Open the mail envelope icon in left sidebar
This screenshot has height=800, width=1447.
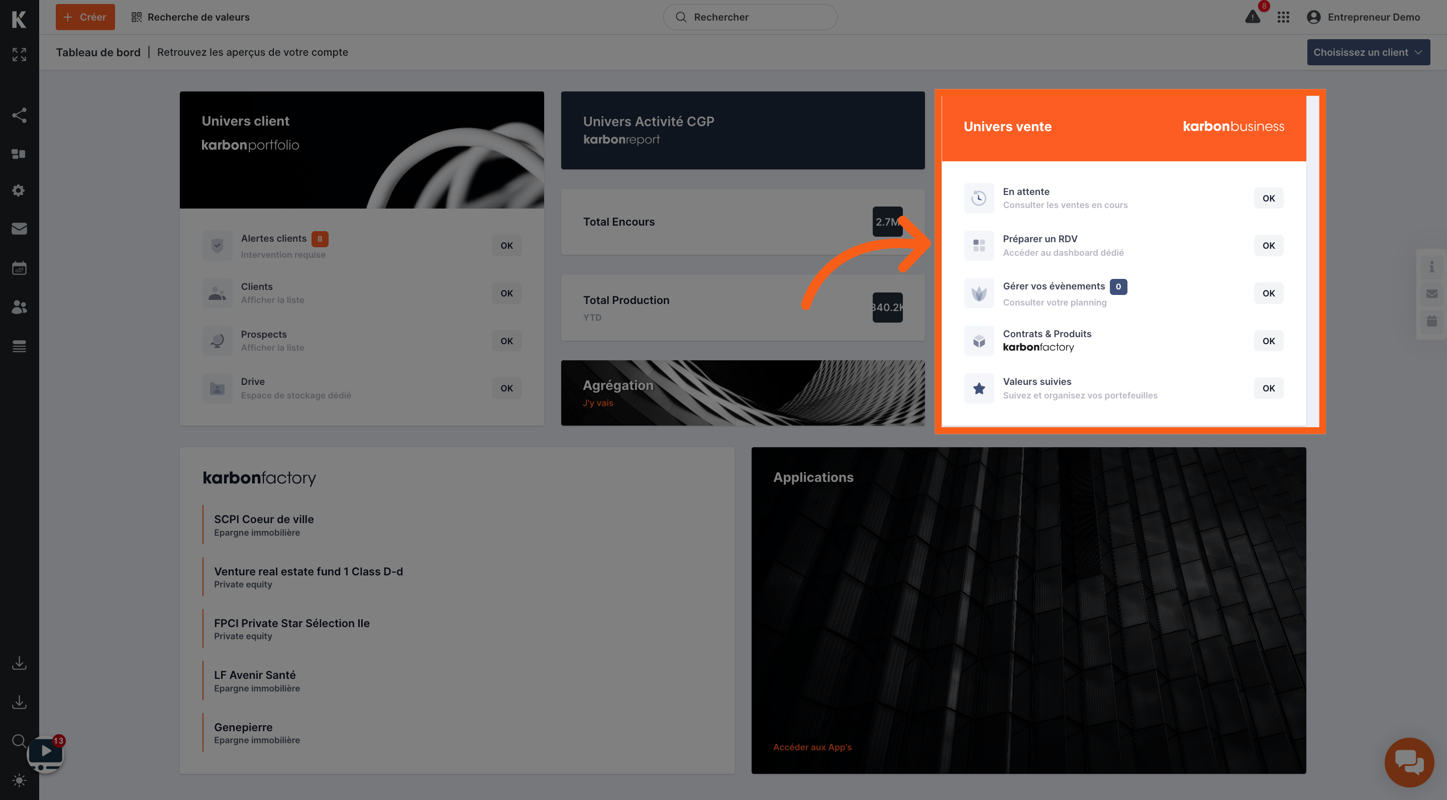pos(19,229)
